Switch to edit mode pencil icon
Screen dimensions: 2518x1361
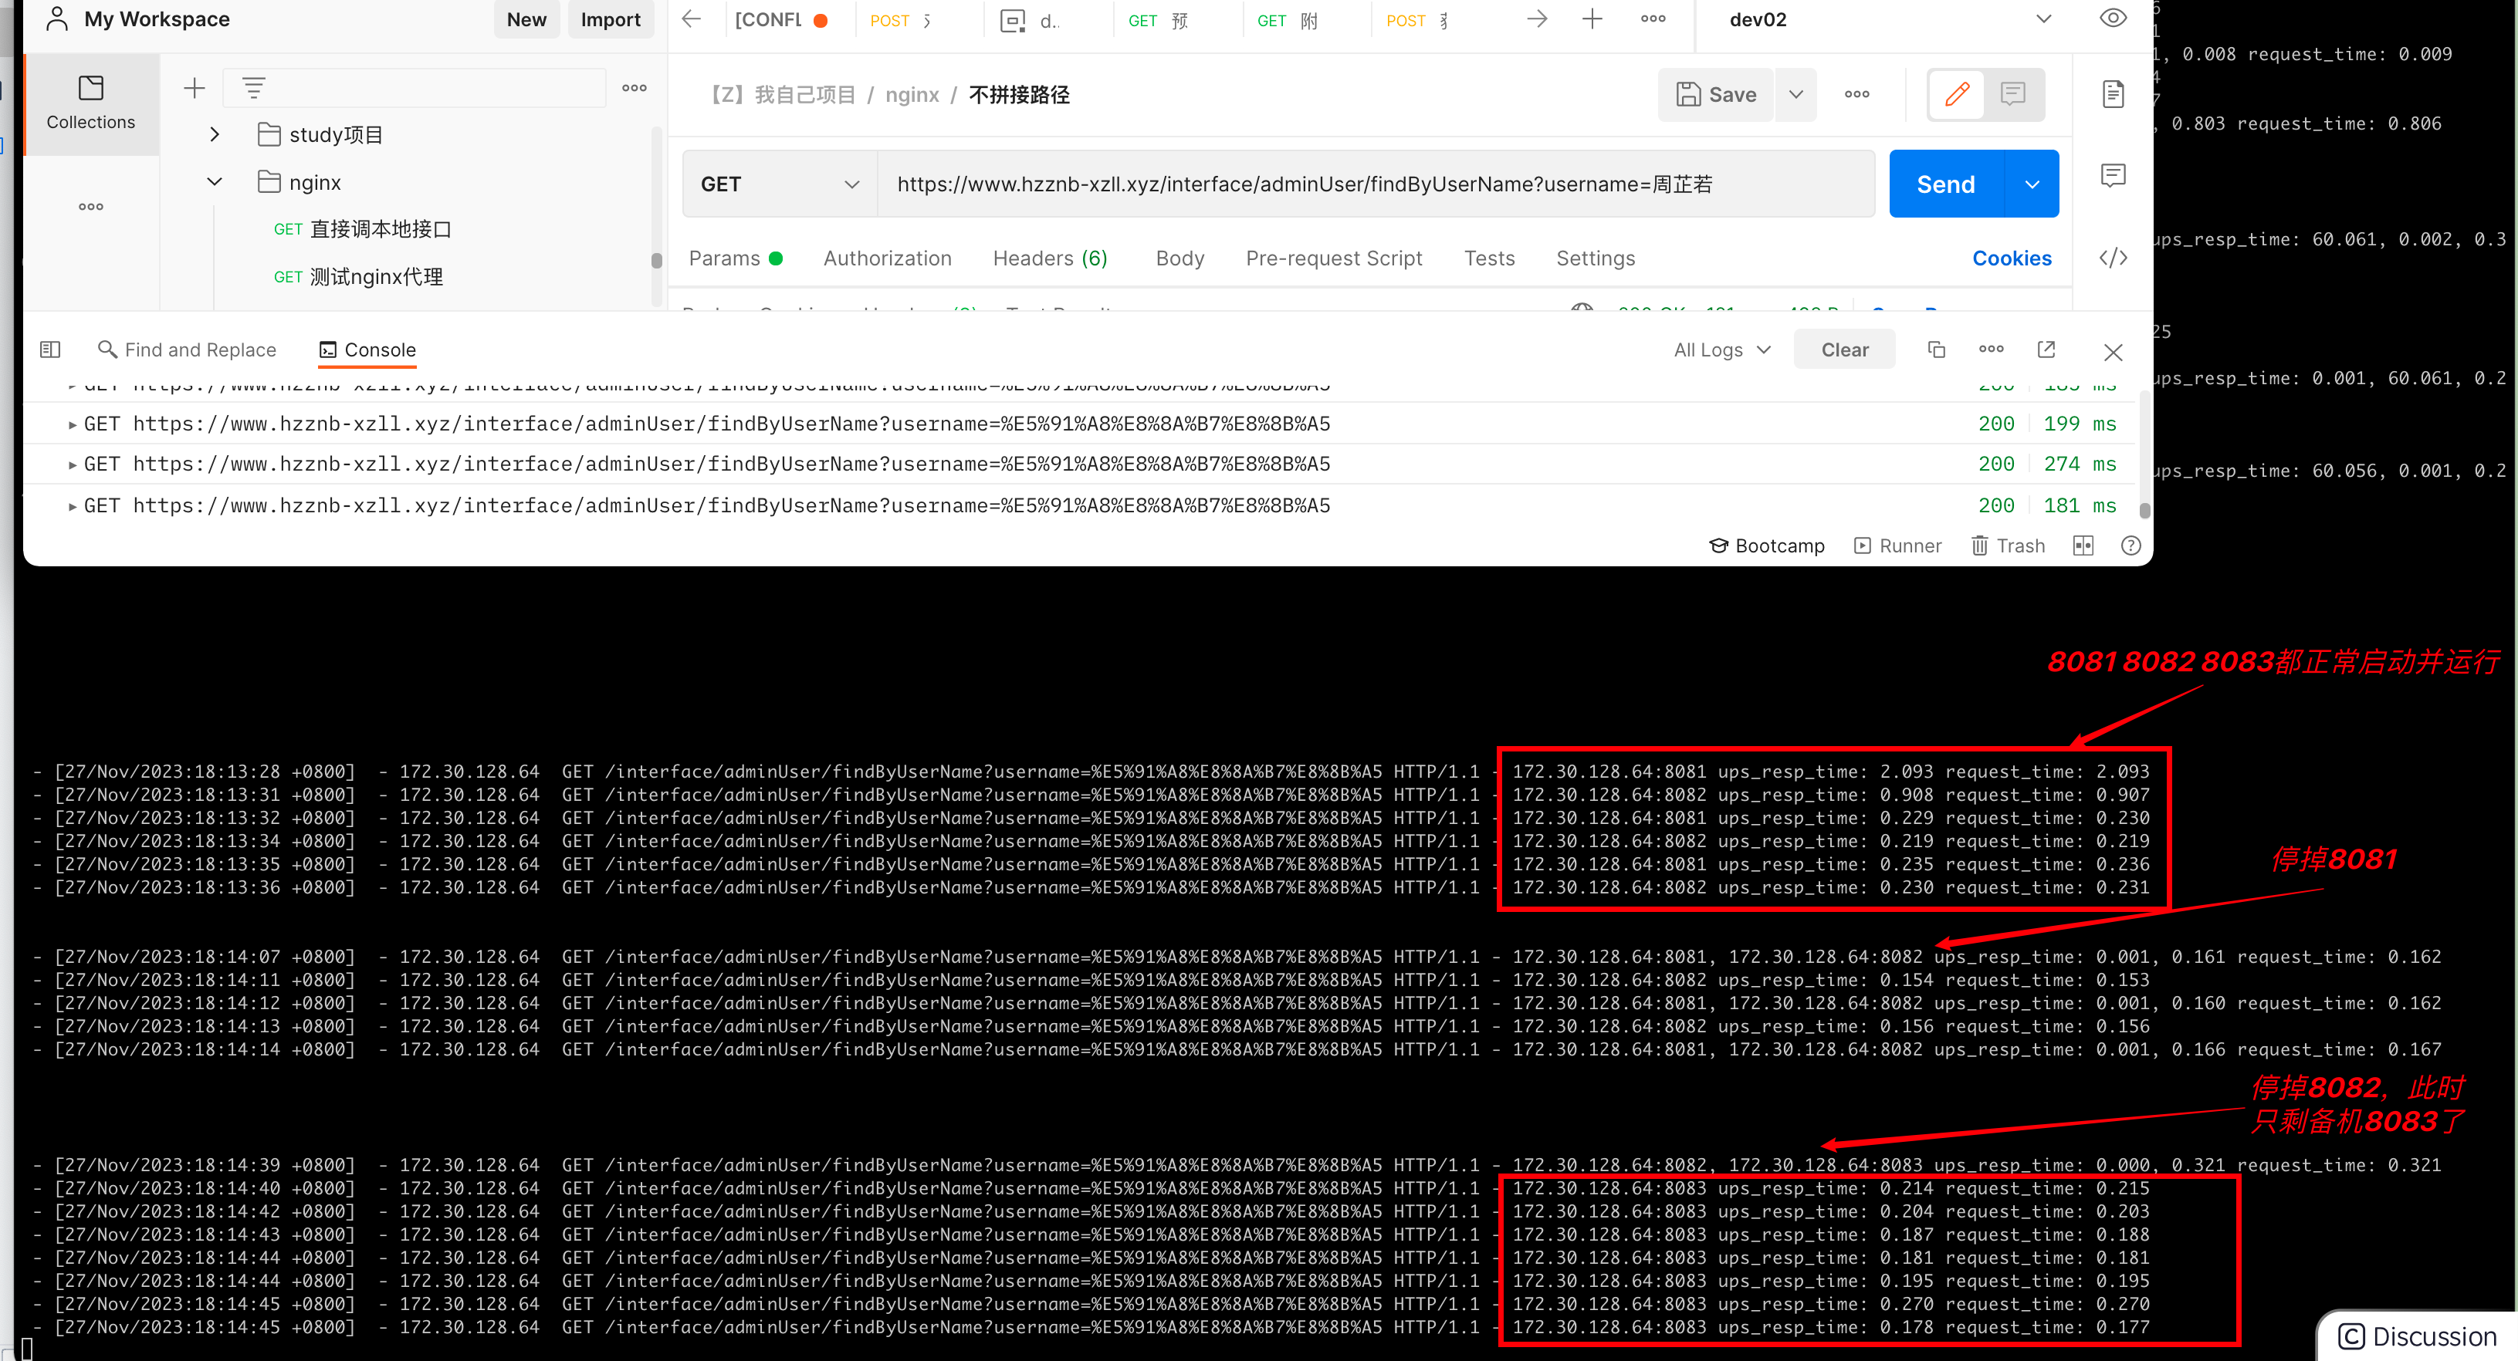[x=1957, y=94]
